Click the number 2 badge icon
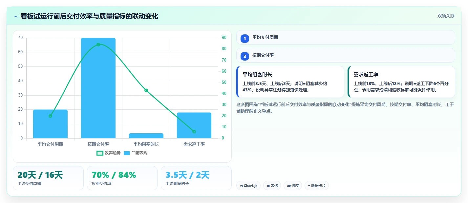The image size is (468, 203). pos(245,56)
